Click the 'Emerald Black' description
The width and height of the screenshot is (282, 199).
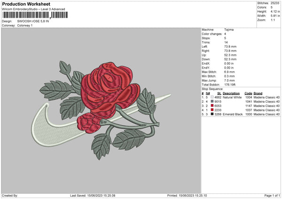(233, 114)
